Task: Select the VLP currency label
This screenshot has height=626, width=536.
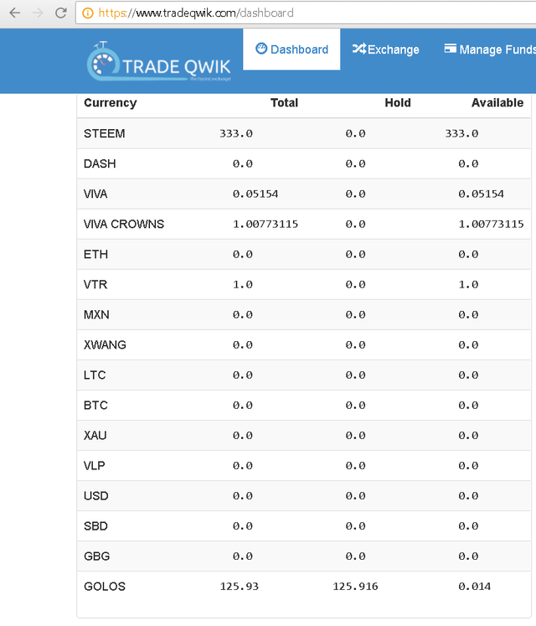Action: coord(94,466)
